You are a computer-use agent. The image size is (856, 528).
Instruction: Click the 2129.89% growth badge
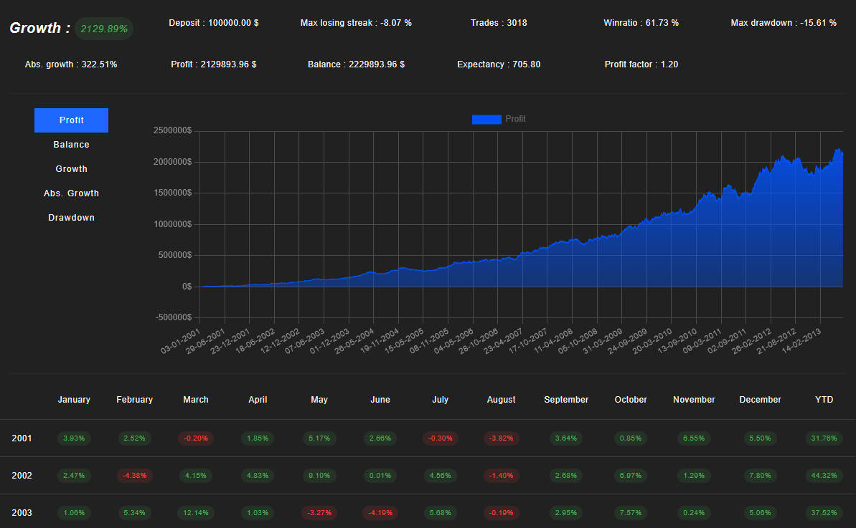(104, 29)
